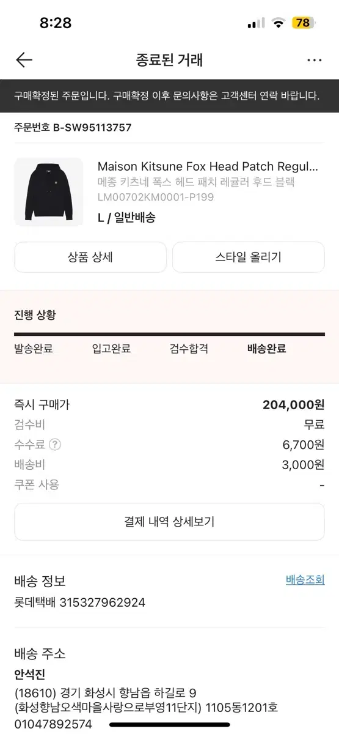Viewport: 339px width, 734px height.
Task: Select the 입고완료 progress step
Action: click(111, 349)
